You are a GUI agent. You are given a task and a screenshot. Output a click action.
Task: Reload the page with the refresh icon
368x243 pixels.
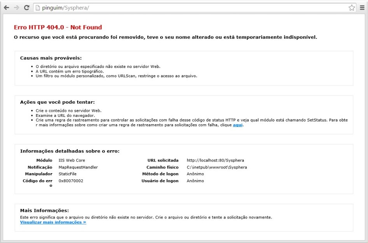point(26,7)
